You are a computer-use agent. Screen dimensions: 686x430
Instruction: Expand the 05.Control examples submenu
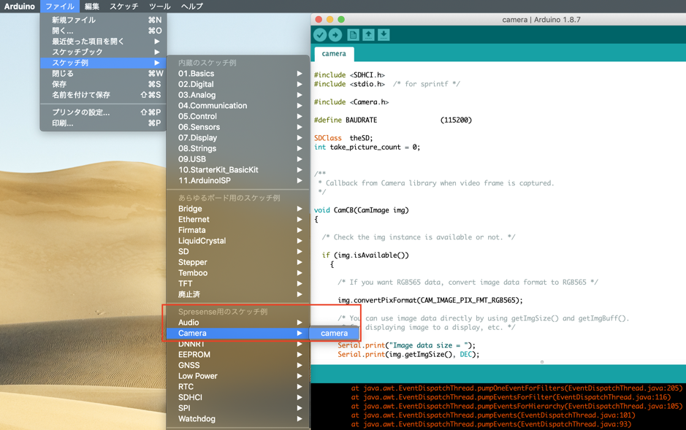[x=238, y=116]
